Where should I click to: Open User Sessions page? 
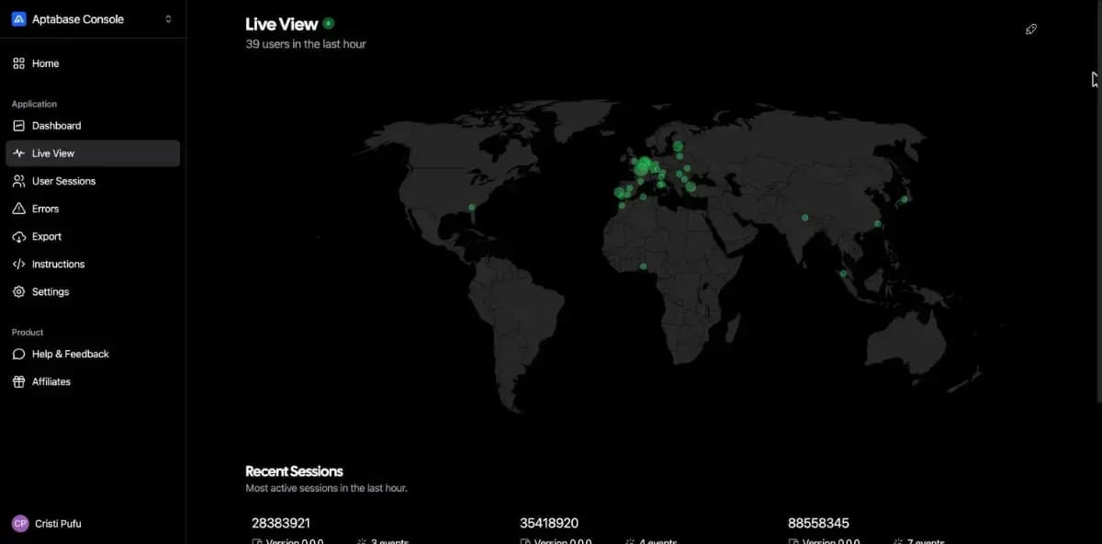pyautogui.click(x=93, y=181)
